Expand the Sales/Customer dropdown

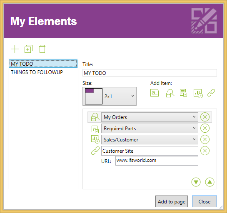click(150, 139)
